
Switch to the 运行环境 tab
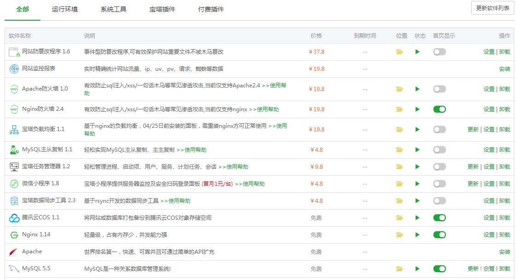[65, 9]
